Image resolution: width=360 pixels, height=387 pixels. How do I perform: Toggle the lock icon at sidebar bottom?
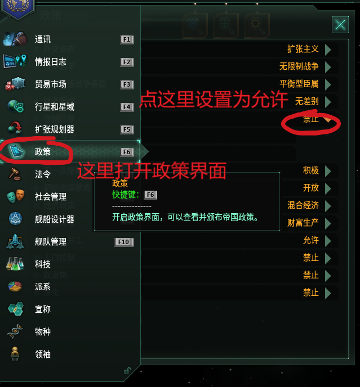coord(127,371)
